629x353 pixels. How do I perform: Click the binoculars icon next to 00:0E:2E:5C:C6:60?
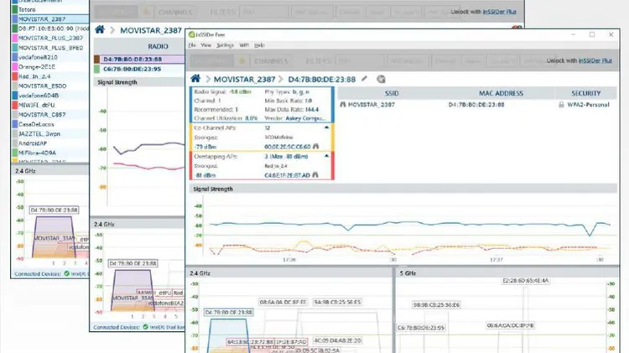tap(316, 147)
